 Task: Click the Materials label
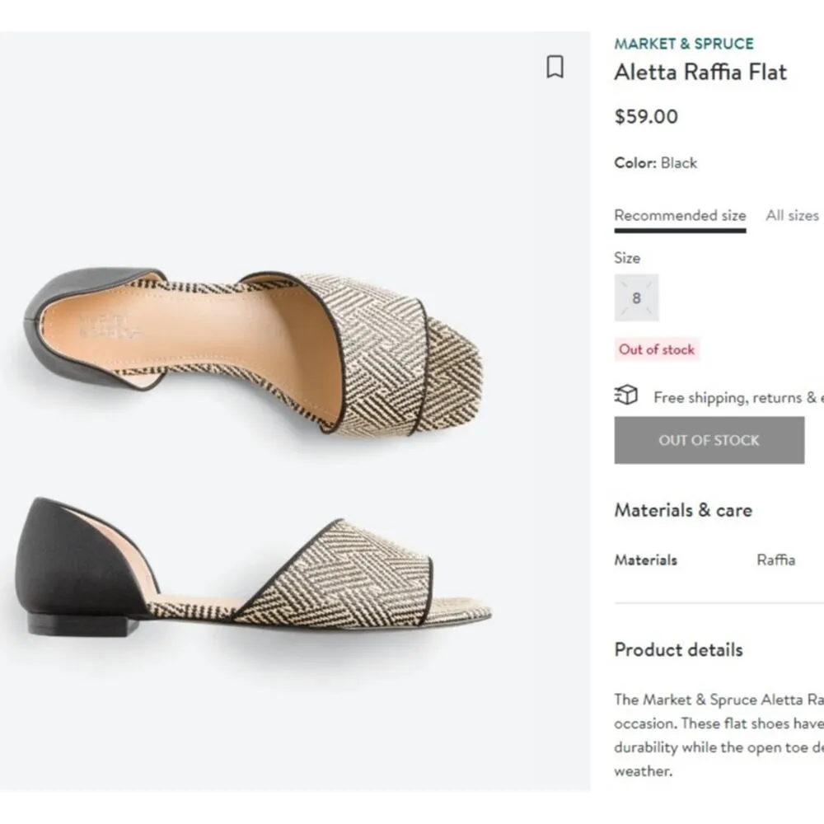pyautogui.click(x=645, y=560)
